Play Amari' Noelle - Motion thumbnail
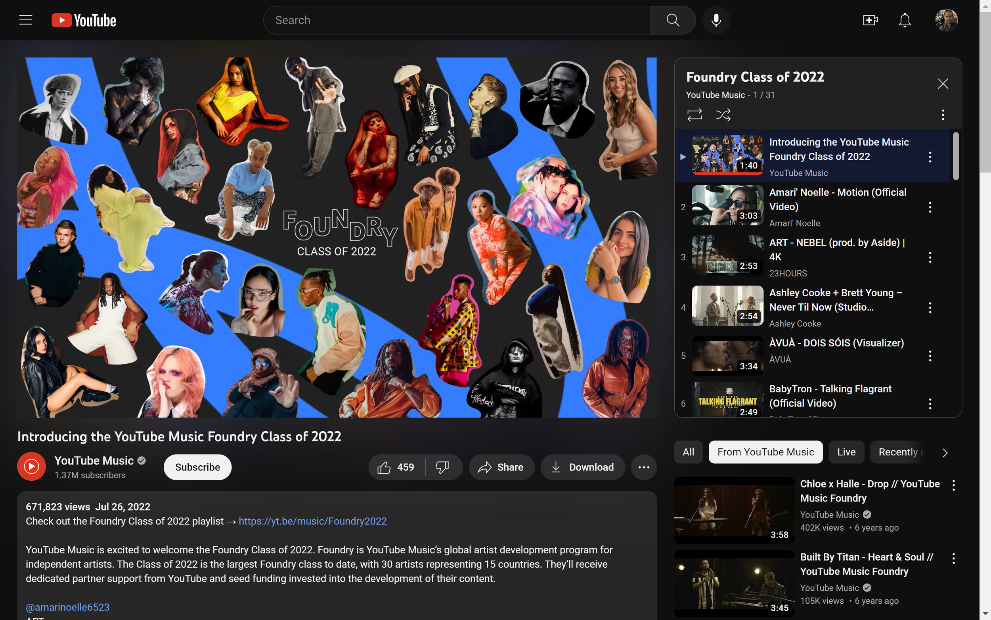The width and height of the screenshot is (991, 620). coord(727,205)
